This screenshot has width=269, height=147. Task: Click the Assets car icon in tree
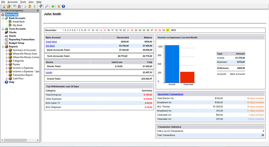coord(6,36)
